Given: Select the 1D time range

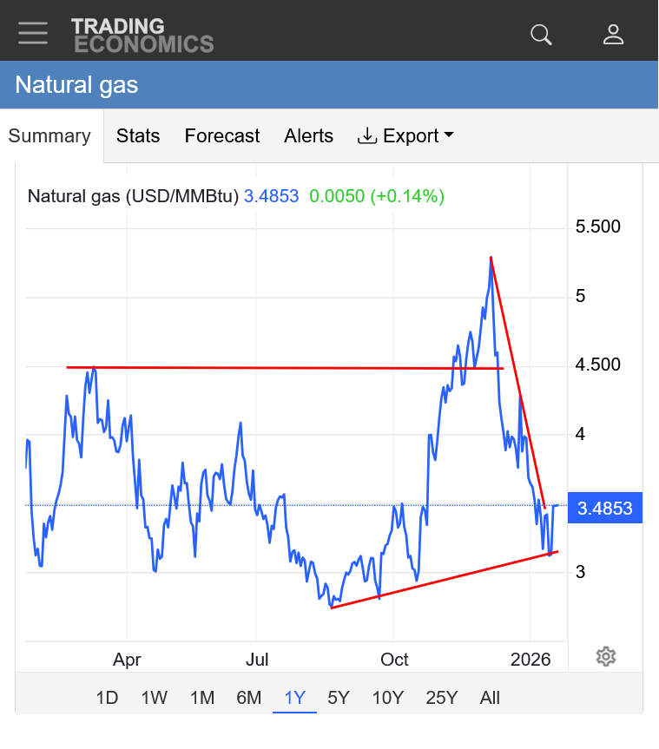Looking at the screenshot, I should point(107,698).
